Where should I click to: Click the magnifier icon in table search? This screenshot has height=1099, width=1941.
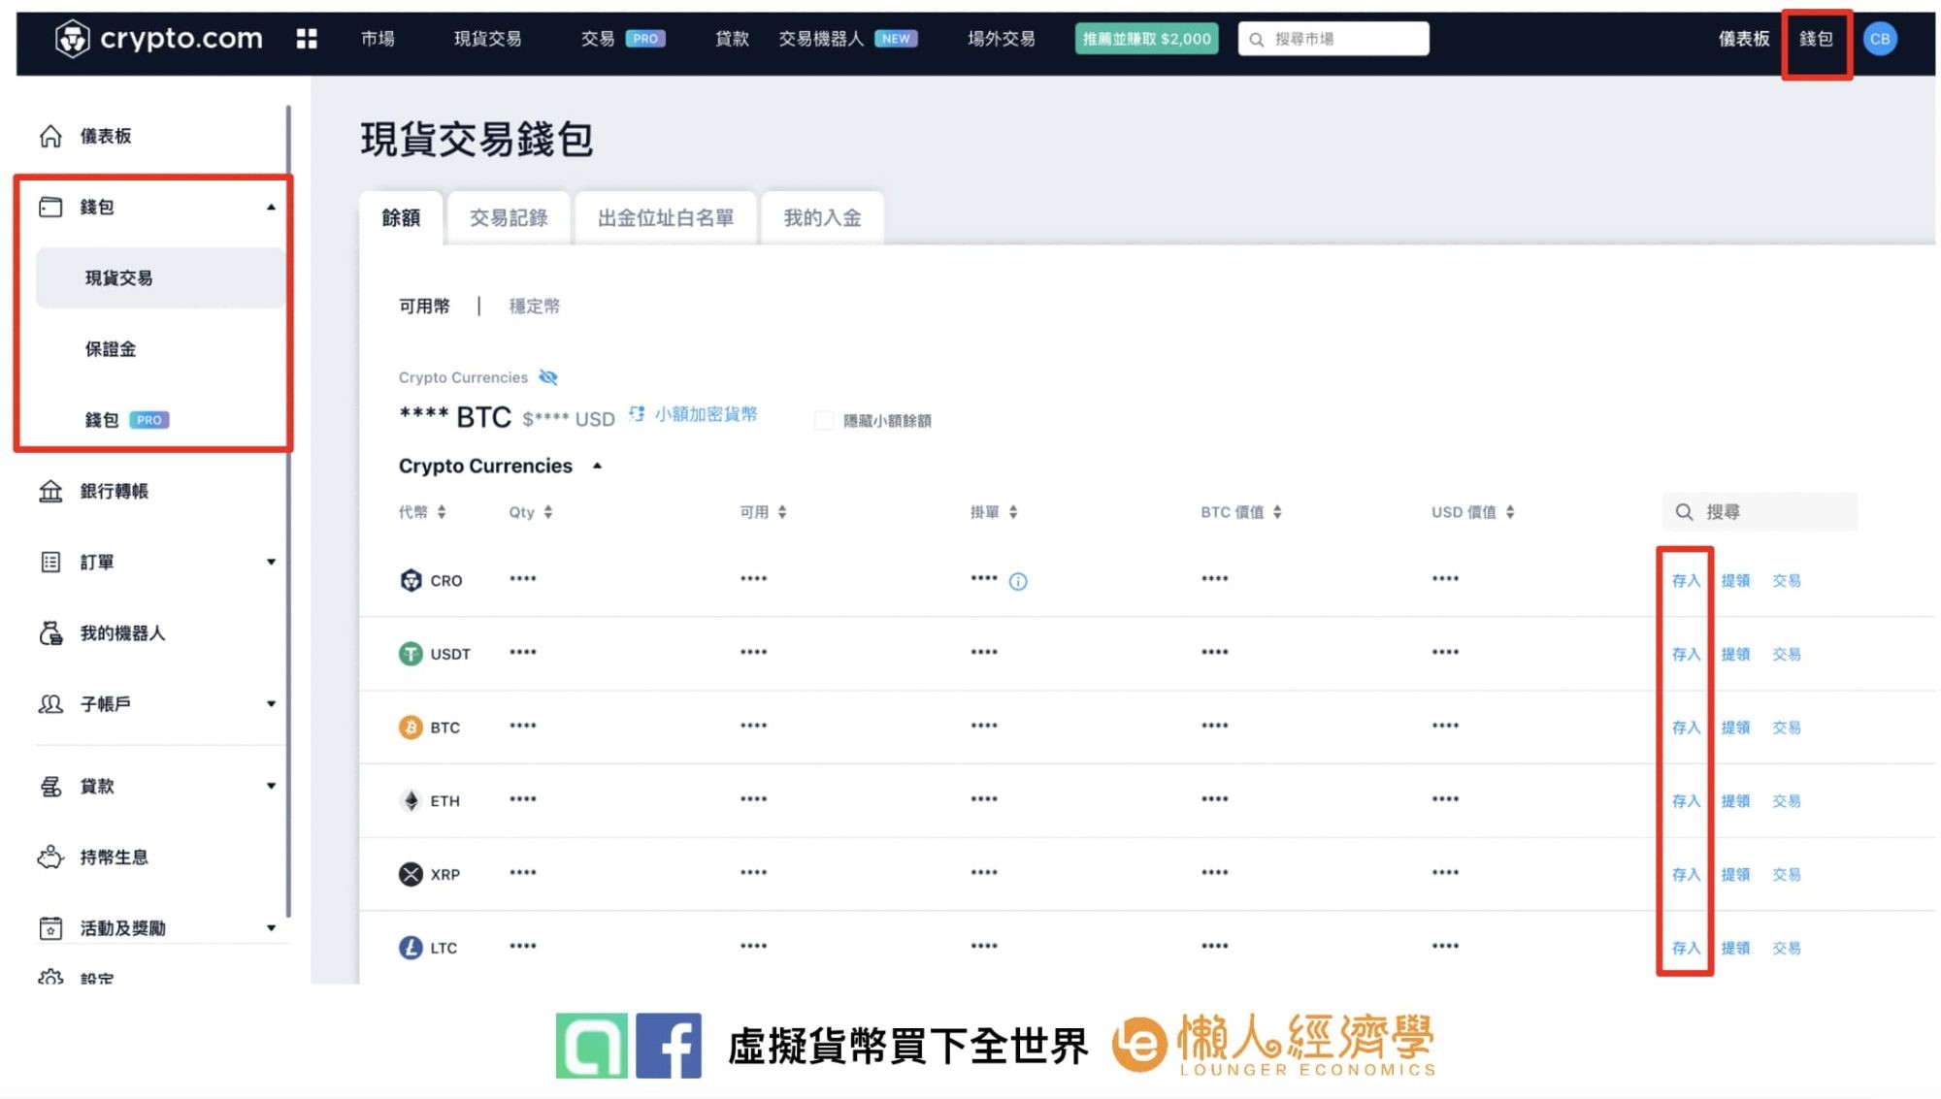(x=1685, y=511)
